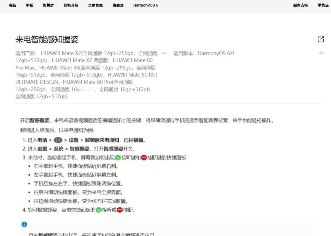This screenshot has height=236, width=331.
Task: Click the 智慧屏 navigation entry
Action: (x=48, y=5)
